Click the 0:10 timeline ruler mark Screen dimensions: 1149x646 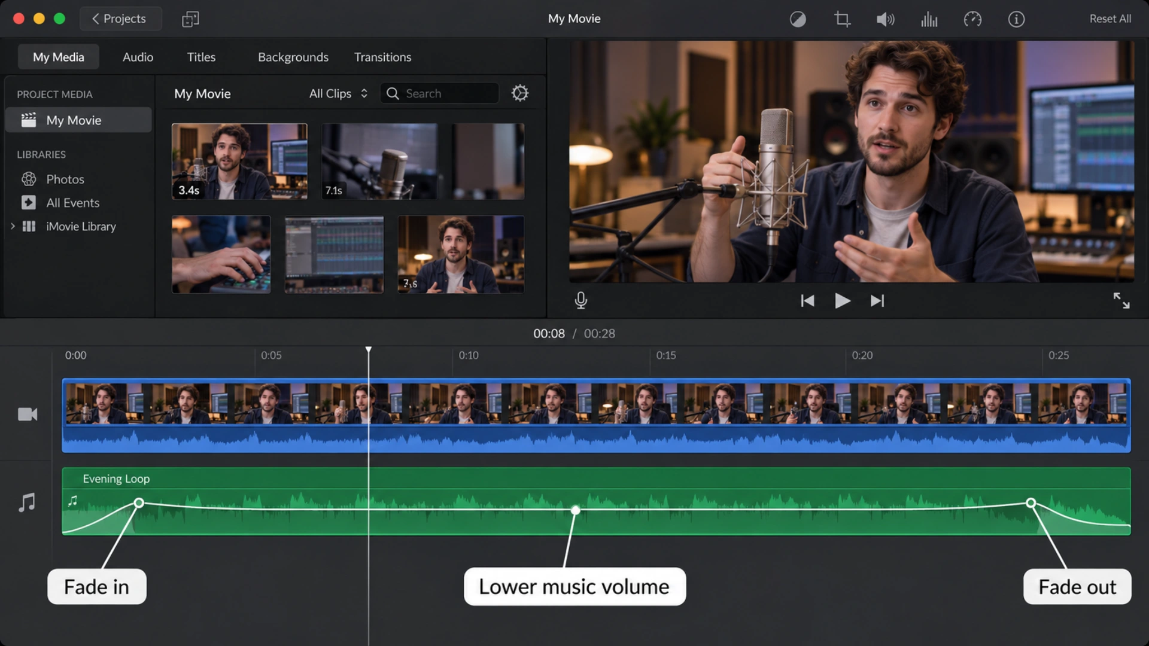coord(469,355)
